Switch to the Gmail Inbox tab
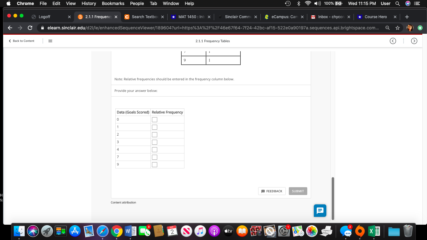Viewport: 427px width, 240px height. [x=331, y=17]
